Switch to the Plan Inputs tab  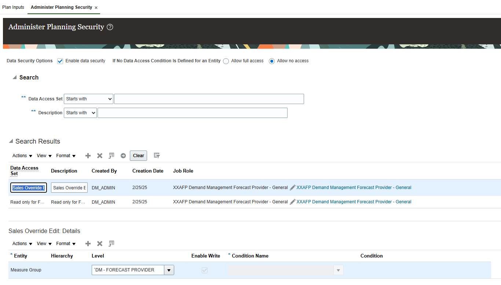click(x=13, y=7)
